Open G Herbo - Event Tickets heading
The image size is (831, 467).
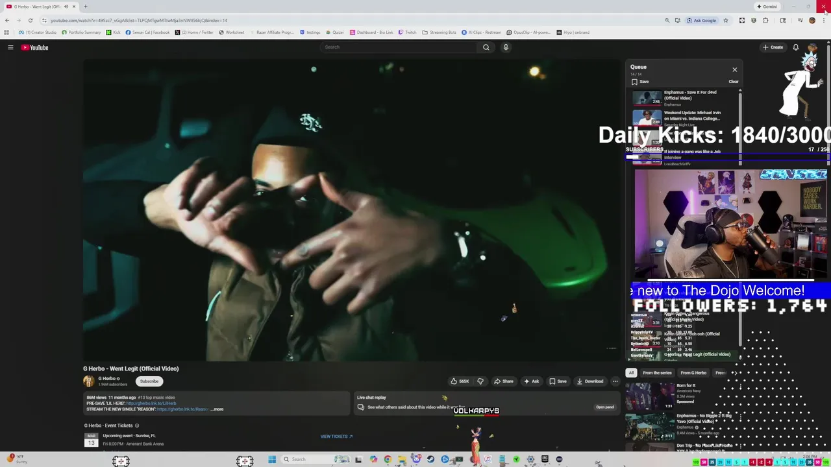click(x=108, y=425)
